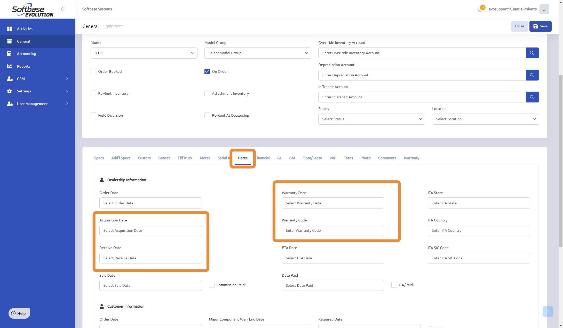Open the Warranty tab
Screen dimensions: 563x328
(x=411, y=158)
